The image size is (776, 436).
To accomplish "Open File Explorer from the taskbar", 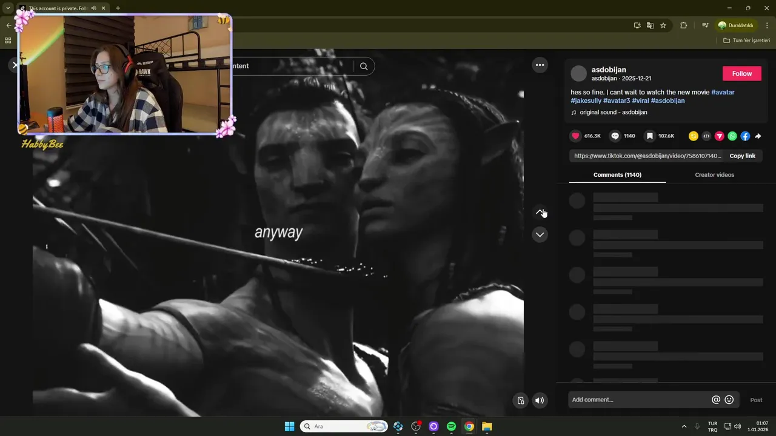I will 487,426.
